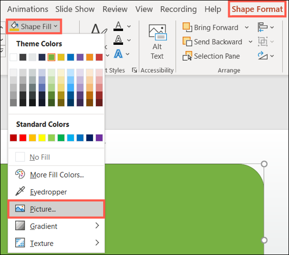The image size is (289, 255).
Task: Open the Slide Show tab
Action: click(x=75, y=9)
